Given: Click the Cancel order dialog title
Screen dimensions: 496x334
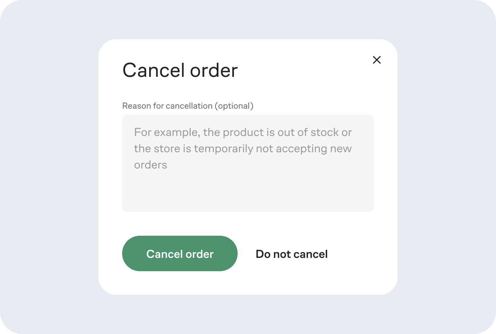Looking at the screenshot, I should coord(180,70).
